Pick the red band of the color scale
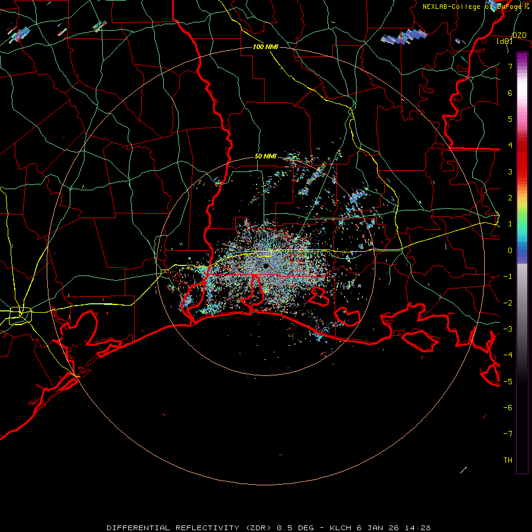532x532 pixels. pyautogui.click(x=522, y=160)
